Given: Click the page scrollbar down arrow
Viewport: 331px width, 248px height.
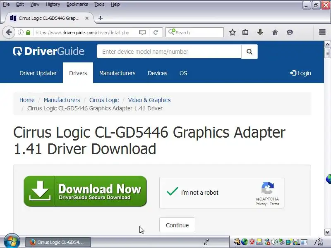Looking at the screenshot, I should coord(327,232).
